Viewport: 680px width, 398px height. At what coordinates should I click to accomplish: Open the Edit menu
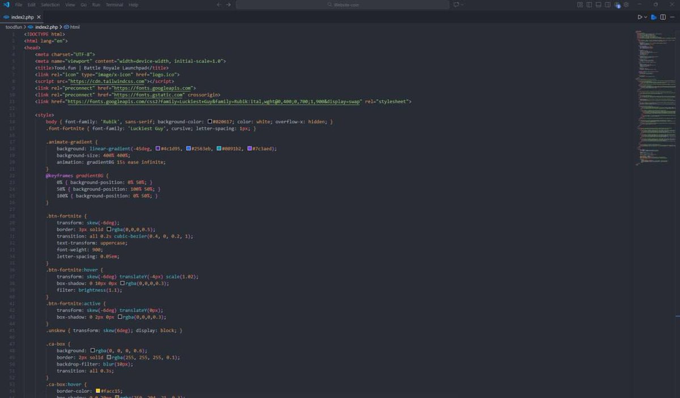[32, 5]
